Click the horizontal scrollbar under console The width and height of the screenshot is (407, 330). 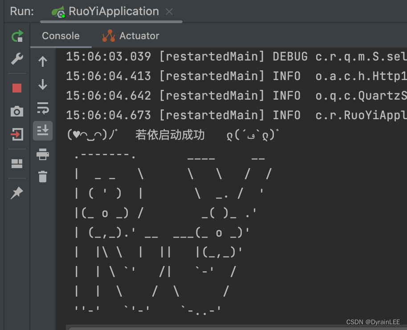236,328
